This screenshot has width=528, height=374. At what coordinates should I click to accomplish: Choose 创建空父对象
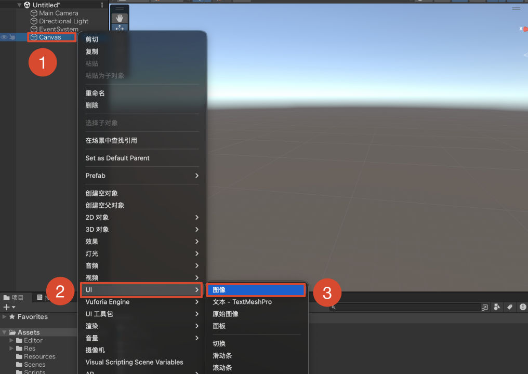(x=142, y=205)
